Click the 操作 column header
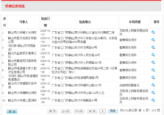The height and width of the screenshot is (115, 164). point(157,22)
